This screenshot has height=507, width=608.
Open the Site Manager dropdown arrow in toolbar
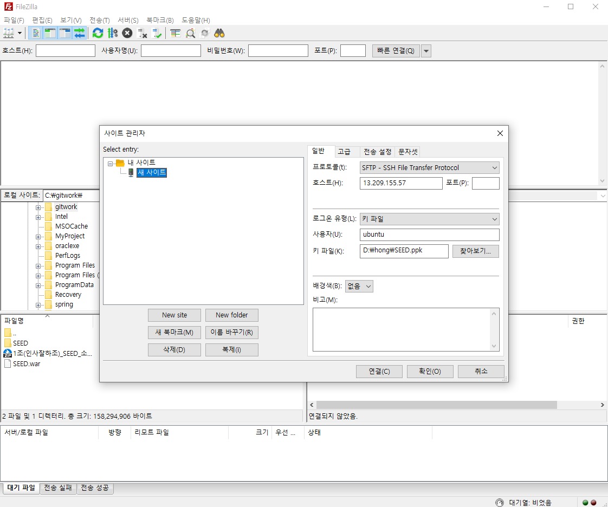(x=20, y=34)
